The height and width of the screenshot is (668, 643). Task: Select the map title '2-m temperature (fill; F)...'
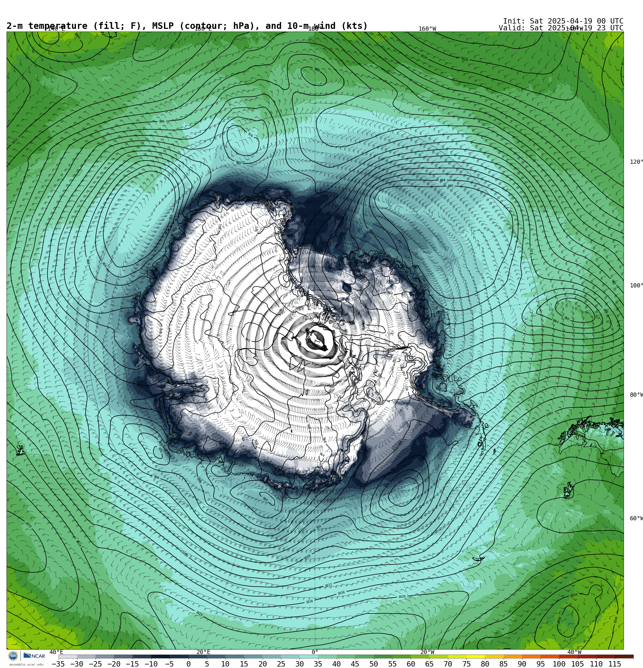point(187,26)
